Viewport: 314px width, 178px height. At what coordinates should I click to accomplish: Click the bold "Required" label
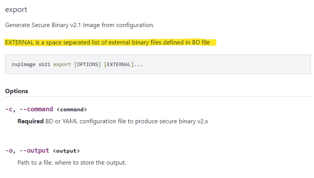click(x=30, y=121)
